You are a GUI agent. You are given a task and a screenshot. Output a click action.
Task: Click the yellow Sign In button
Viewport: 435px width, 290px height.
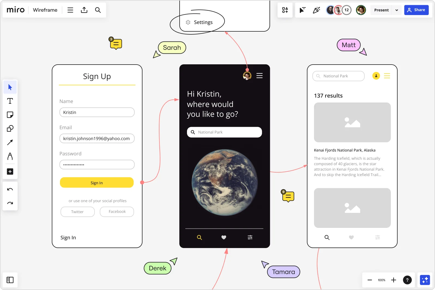pyautogui.click(x=97, y=183)
